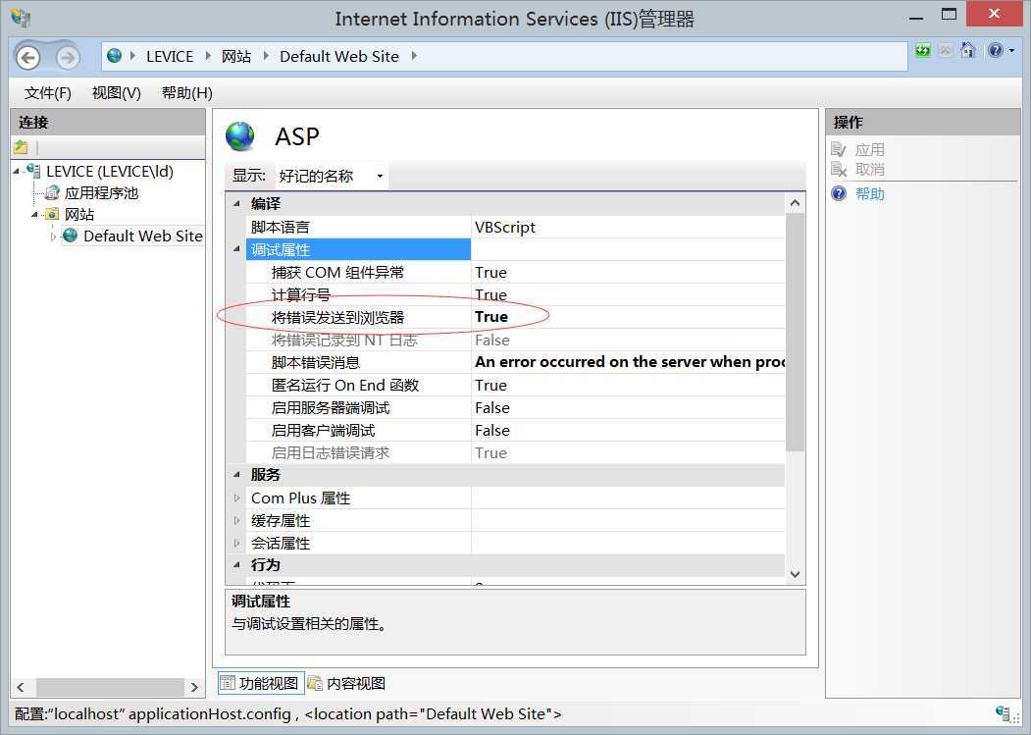Click Default Web Site in breadcrumb
This screenshot has height=735, width=1031.
[x=339, y=57]
